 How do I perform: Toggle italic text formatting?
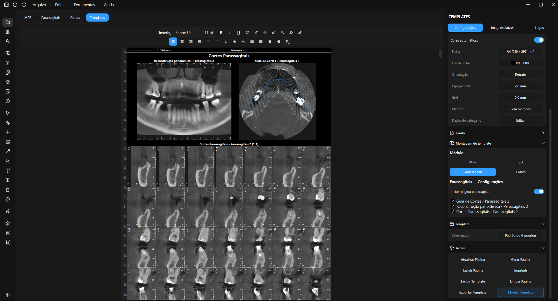pyautogui.click(x=230, y=33)
